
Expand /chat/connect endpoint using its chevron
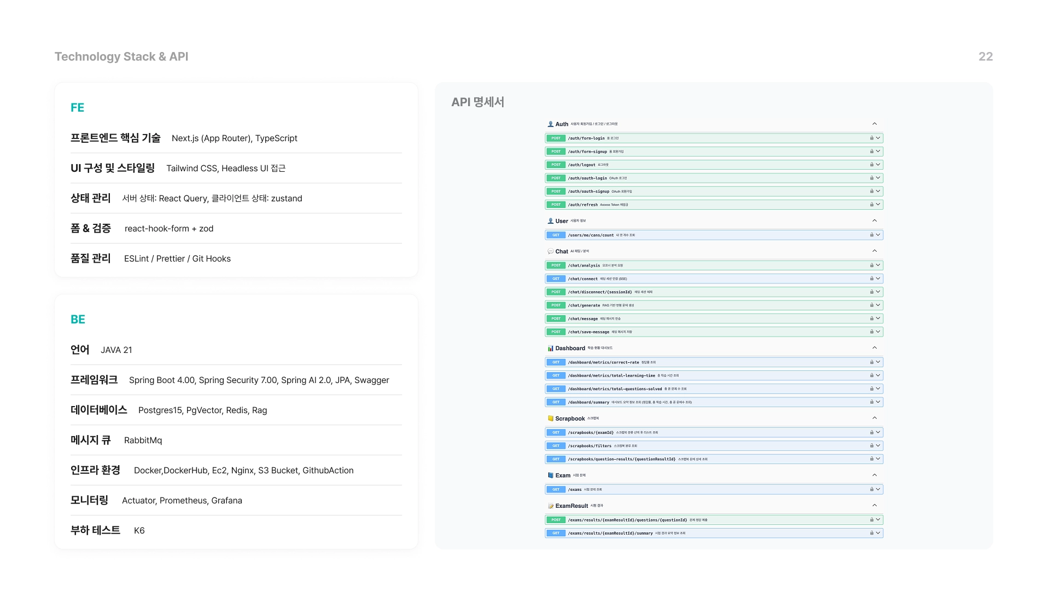[x=878, y=279]
